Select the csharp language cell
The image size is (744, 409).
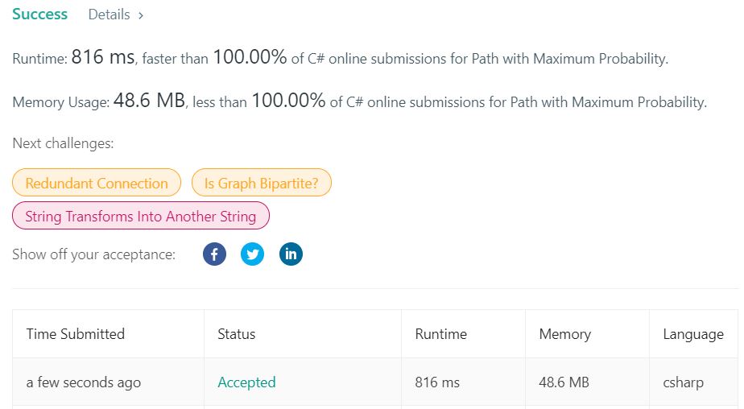[x=684, y=382]
